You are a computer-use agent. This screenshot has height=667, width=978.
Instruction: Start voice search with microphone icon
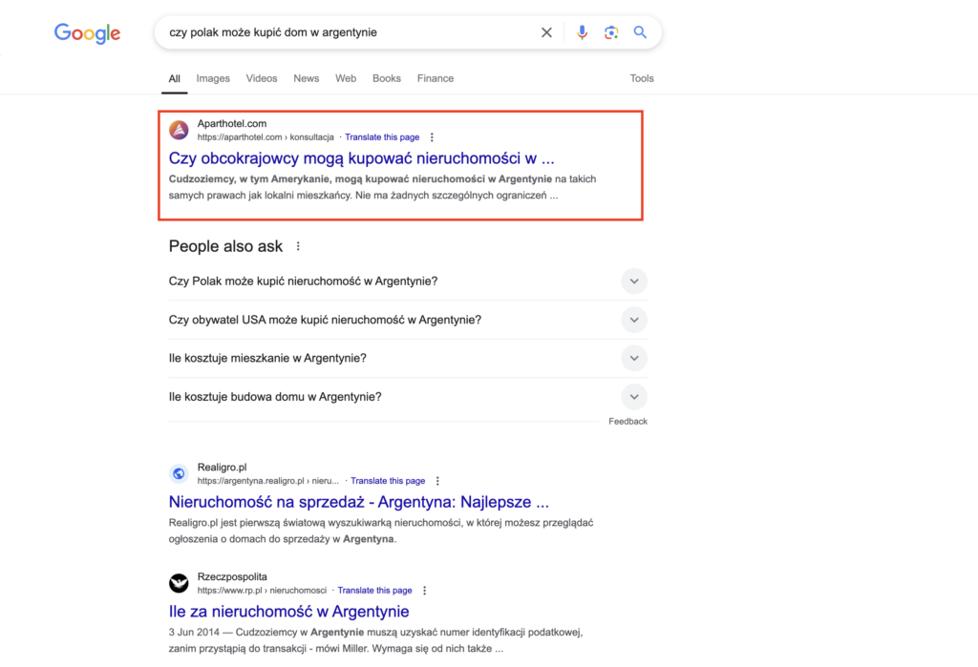[582, 32]
